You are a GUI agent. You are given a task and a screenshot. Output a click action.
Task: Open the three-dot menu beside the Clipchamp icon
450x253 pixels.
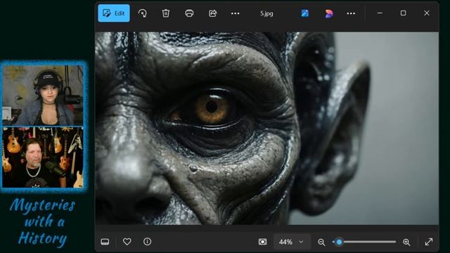351,13
